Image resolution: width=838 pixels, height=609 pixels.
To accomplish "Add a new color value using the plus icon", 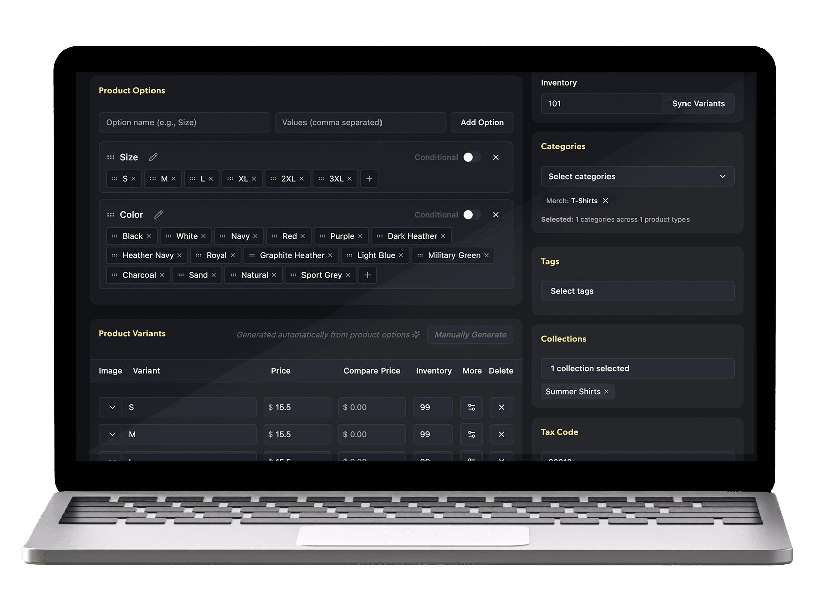I will pos(367,275).
